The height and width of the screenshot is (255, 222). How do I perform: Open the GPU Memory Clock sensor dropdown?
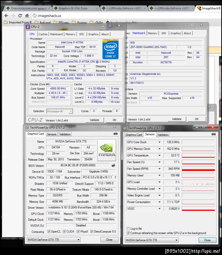[x=159, y=149]
